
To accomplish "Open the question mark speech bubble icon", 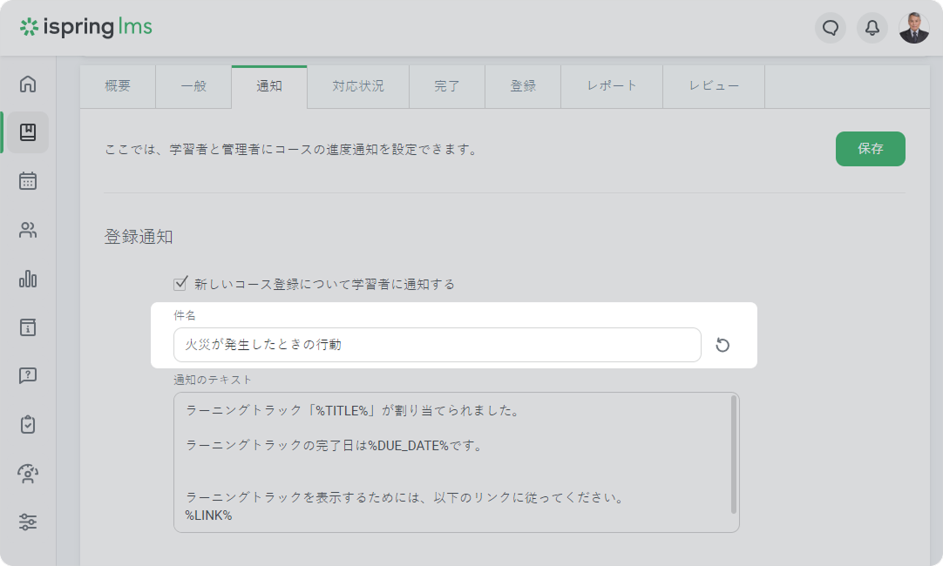I will (28, 376).
